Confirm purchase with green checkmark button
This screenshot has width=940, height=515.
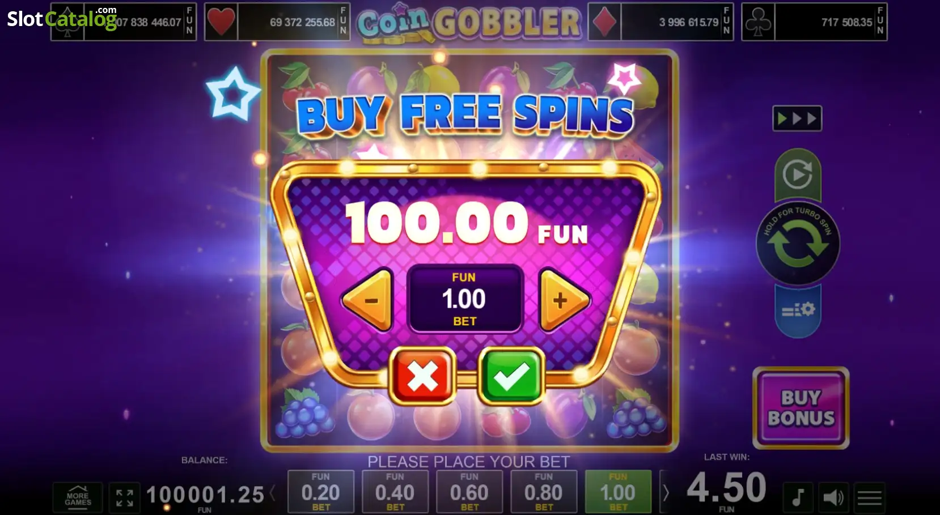511,376
